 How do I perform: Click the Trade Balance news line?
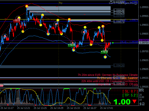click(117, 78)
